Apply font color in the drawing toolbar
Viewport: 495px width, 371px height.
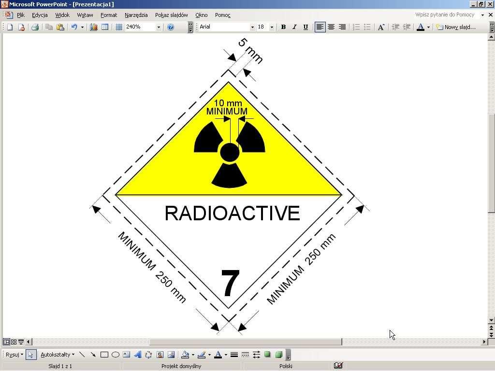[x=218, y=355]
